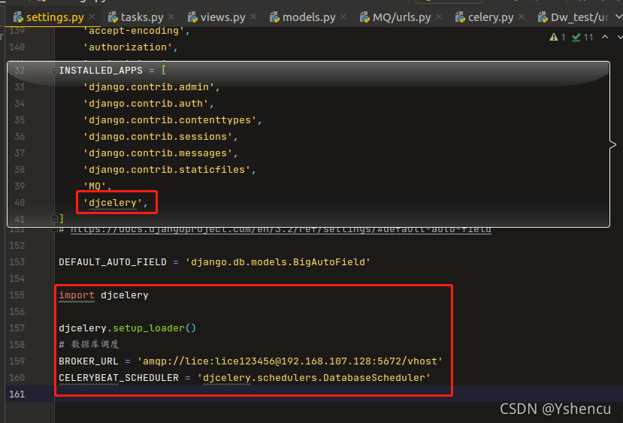Click the Python file icon on Dw_test tab
The image size is (623, 423).
[543, 17]
